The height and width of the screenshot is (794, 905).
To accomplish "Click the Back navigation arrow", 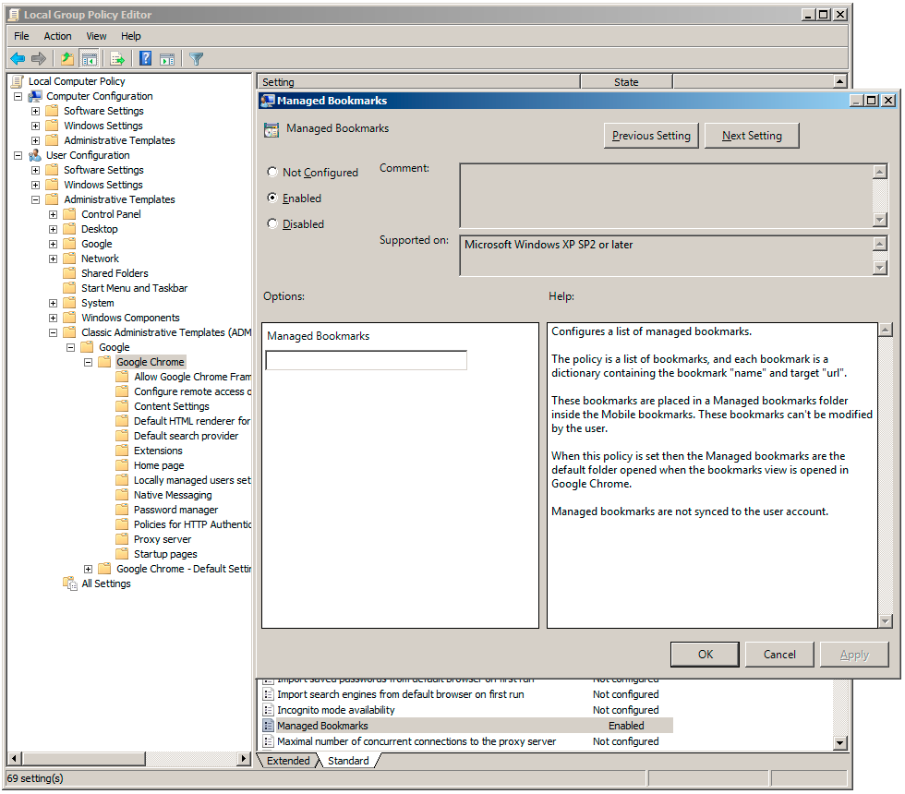I will coord(18,57).
